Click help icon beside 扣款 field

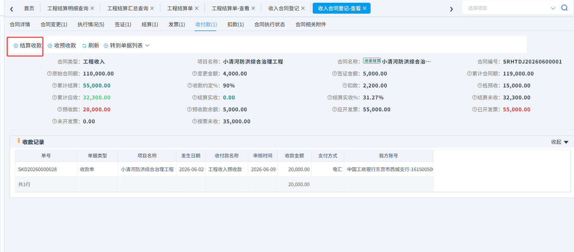[x=345, y=85]
